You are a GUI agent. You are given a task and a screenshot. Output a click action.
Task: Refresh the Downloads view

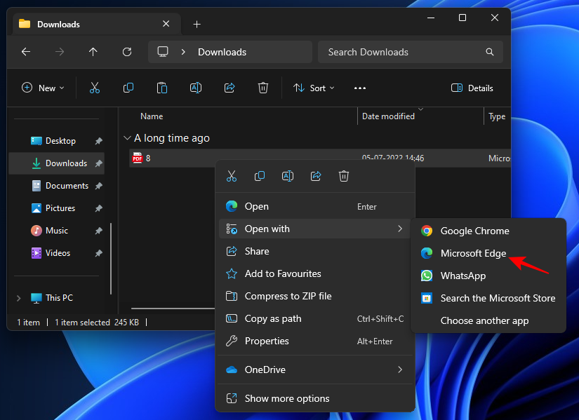126,52
